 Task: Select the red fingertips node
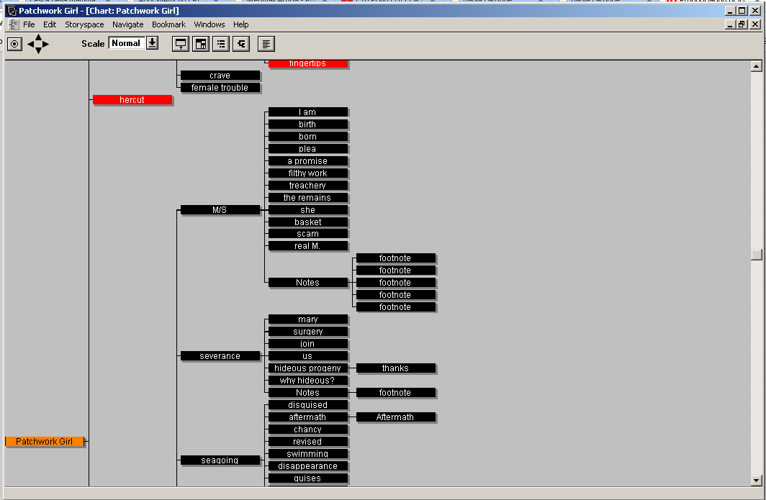(x=308, y=63)
